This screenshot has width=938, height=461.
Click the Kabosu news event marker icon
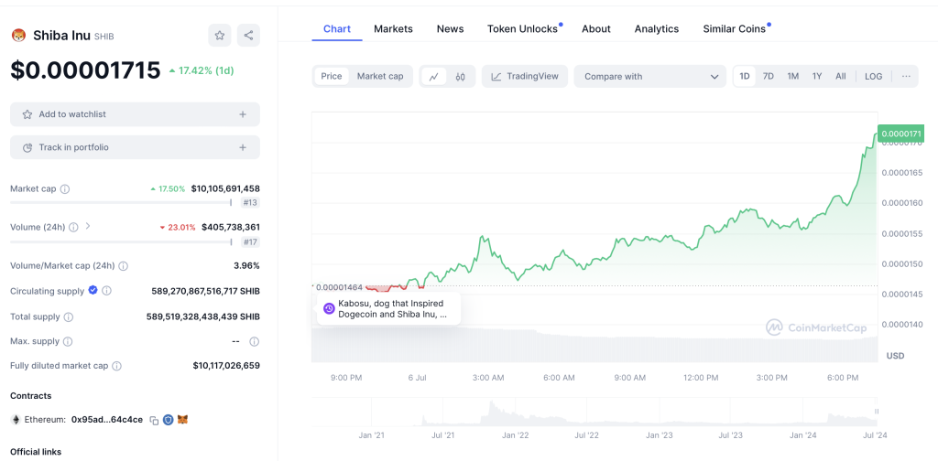(329, 309)
